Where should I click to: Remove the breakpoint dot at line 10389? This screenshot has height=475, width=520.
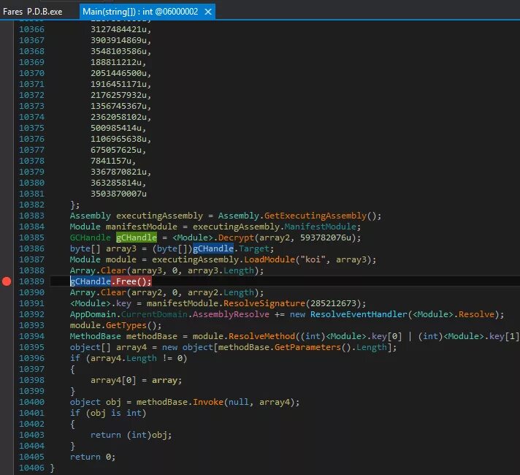coord(7,281)
